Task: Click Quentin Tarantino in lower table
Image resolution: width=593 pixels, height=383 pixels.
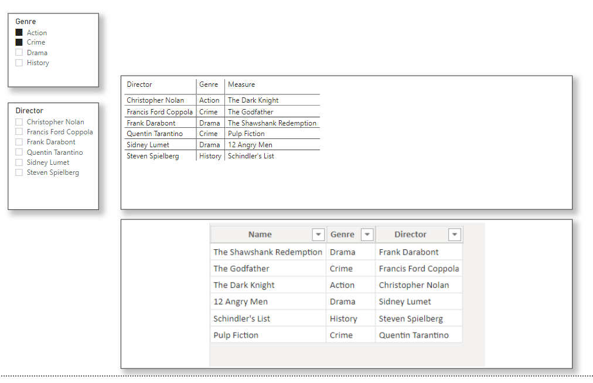Action: click(414, 335)
